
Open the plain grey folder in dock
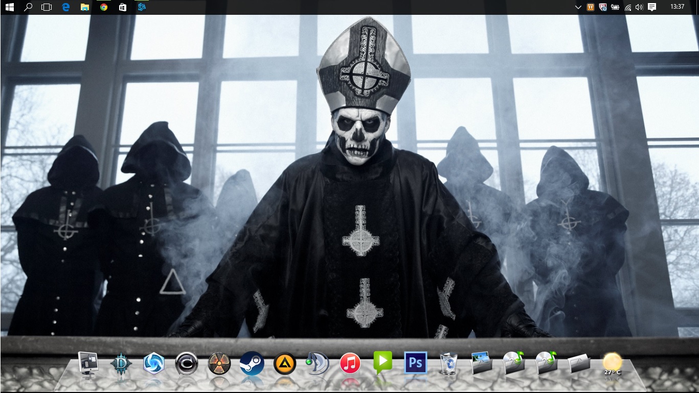[579, 363]
